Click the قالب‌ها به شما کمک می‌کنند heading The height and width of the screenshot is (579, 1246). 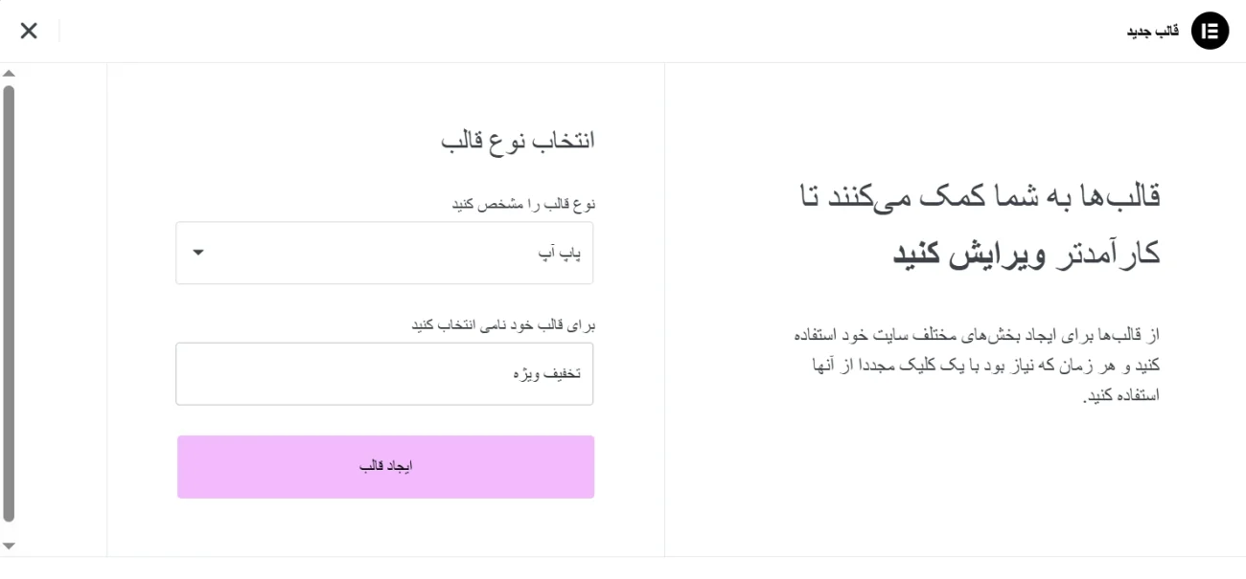pos(978,220)
